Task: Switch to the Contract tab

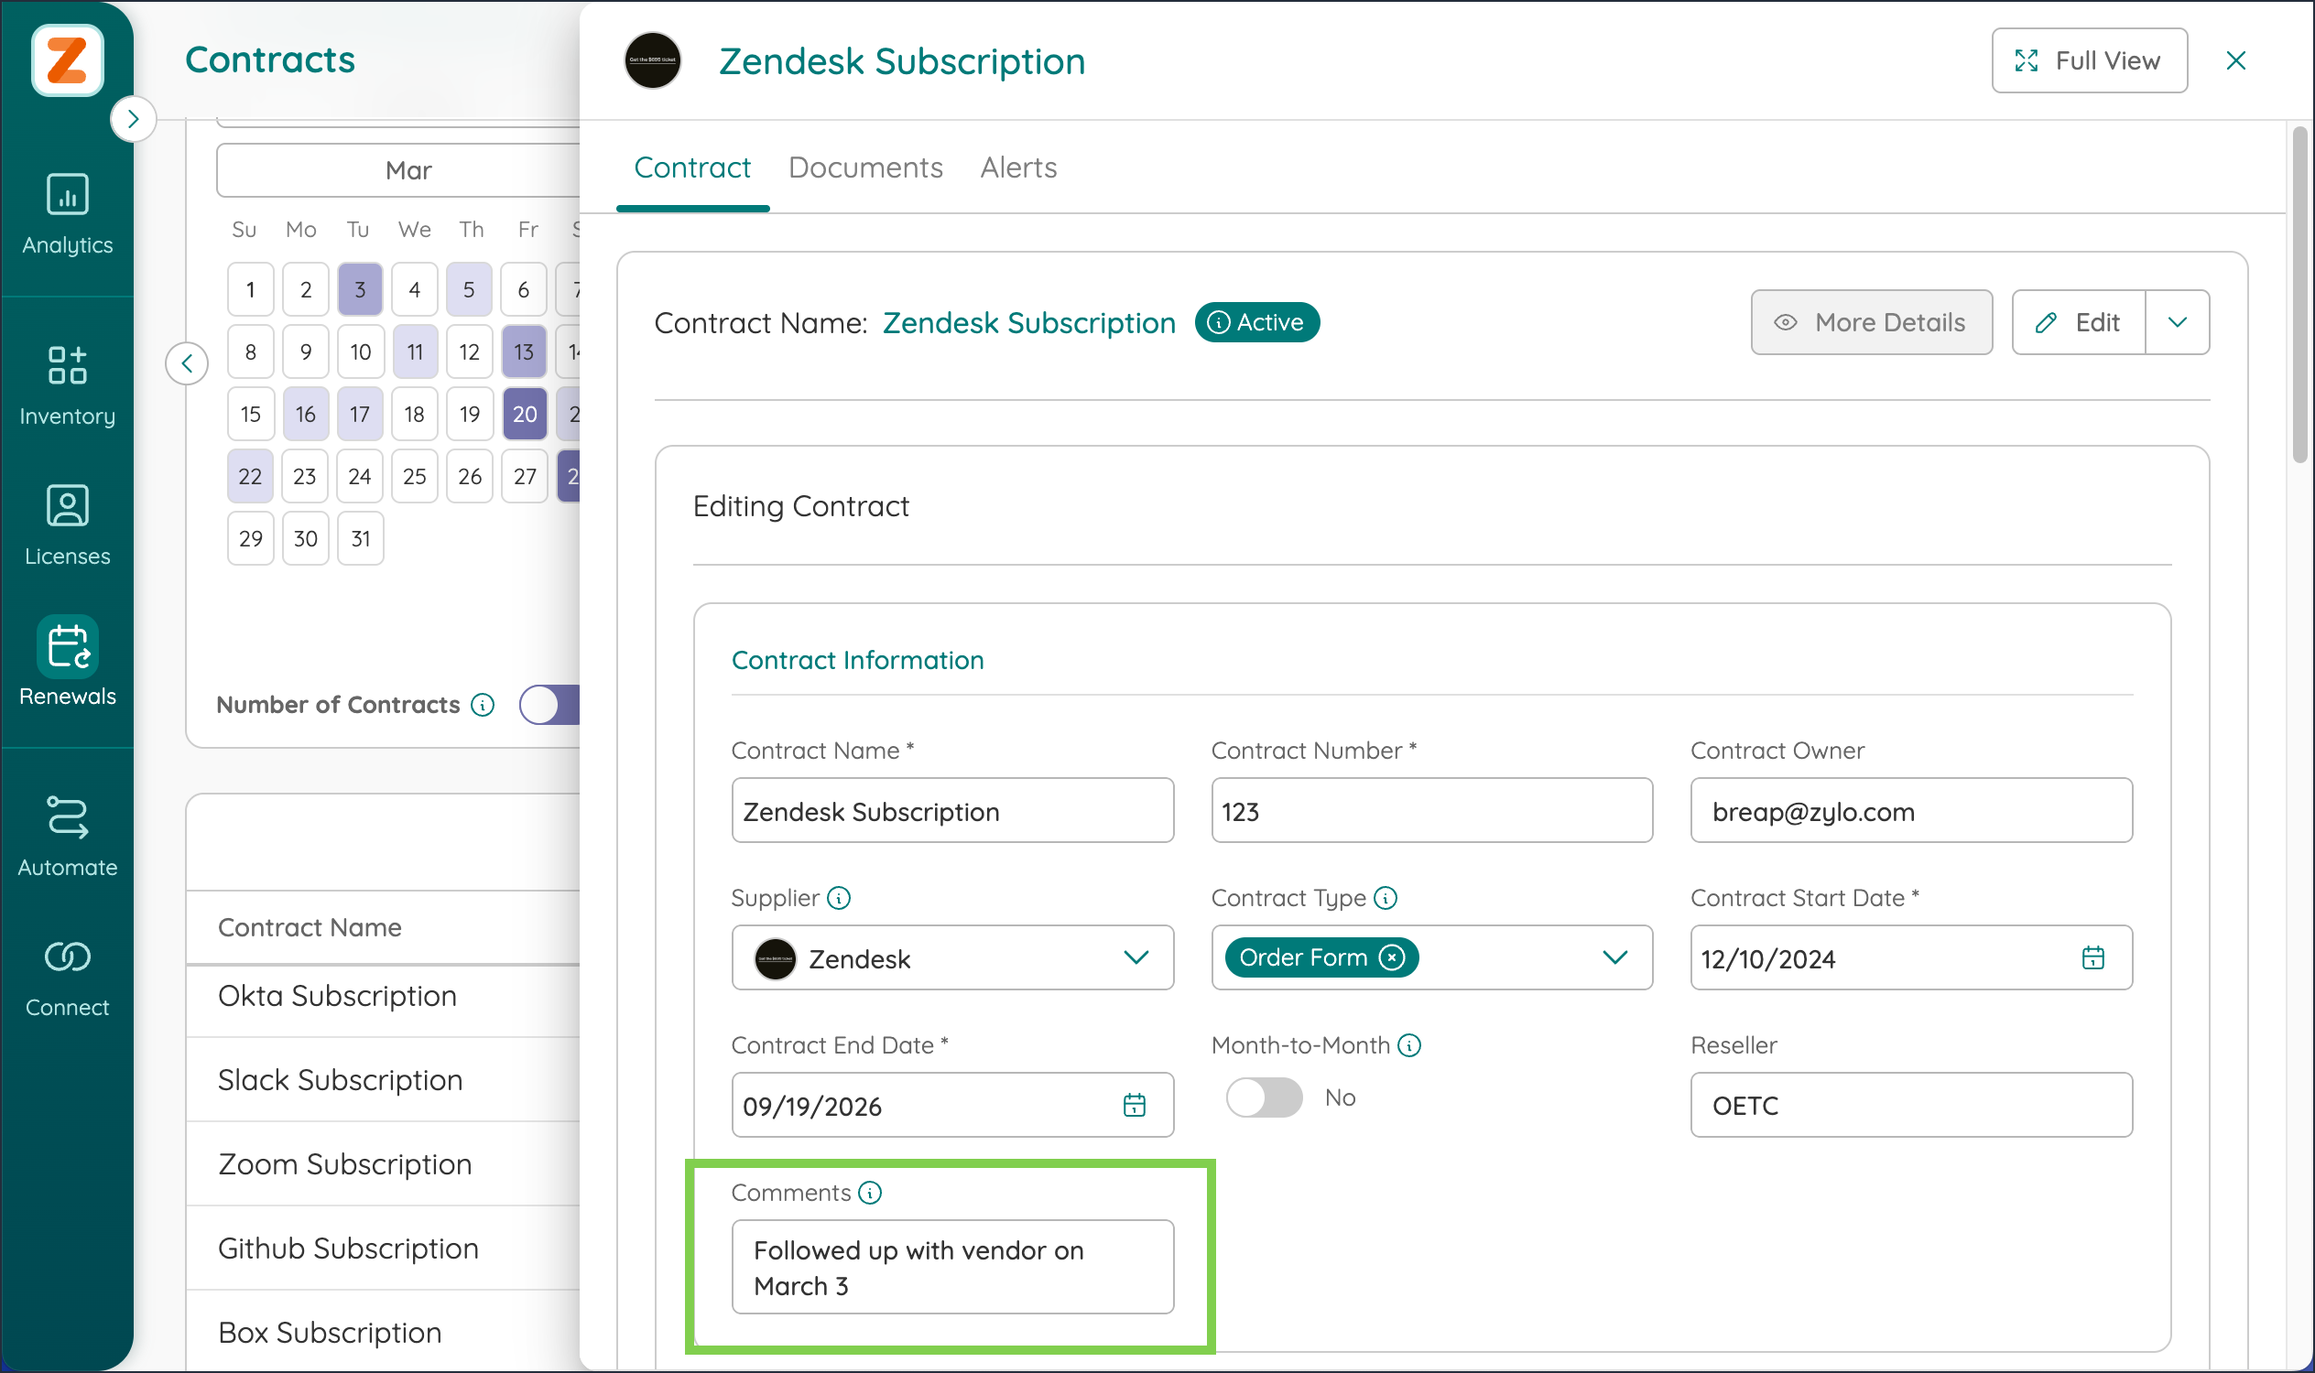Action: [691, 168]
